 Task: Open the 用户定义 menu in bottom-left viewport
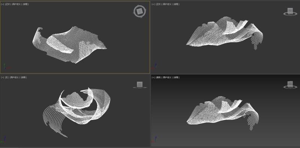point(15,77)
